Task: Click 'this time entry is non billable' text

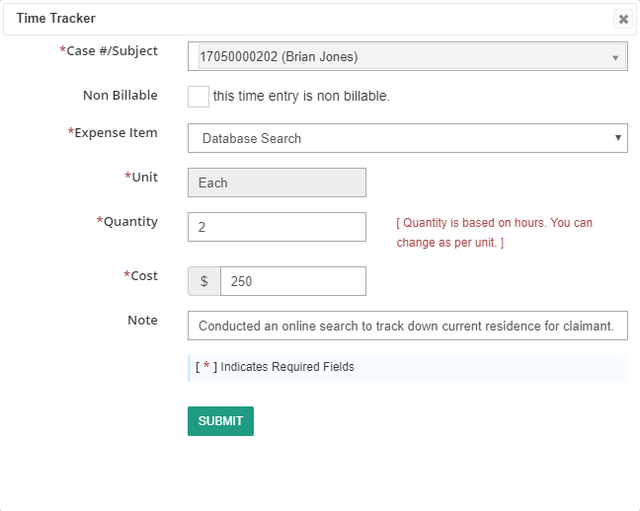Action: click(301, 96)
